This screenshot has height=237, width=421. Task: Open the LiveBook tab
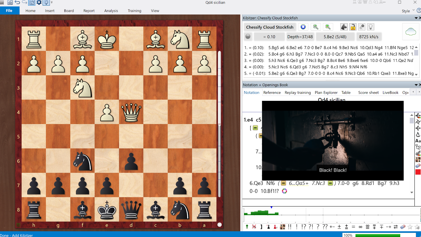pos(390,92)
